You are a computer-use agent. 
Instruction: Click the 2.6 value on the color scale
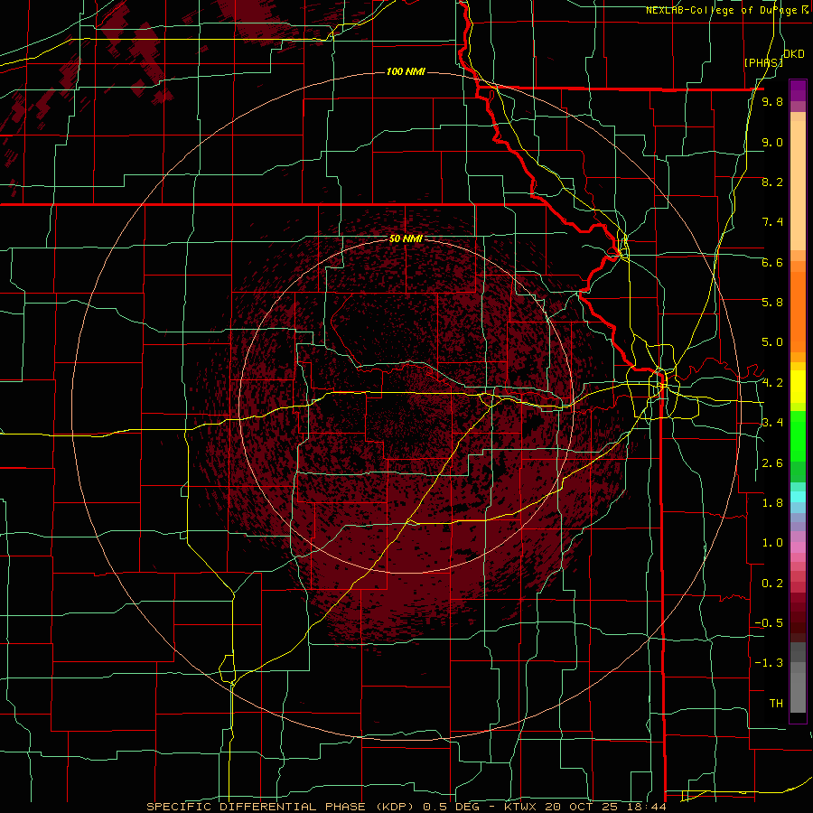[772, 463]
